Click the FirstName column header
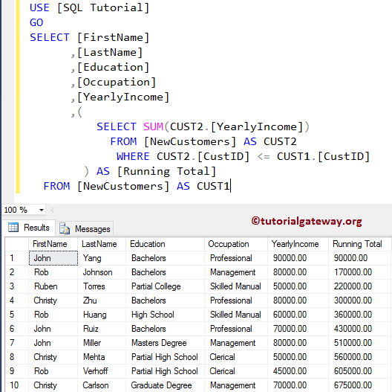The width and height of the screenshot is (392, 392). (x=53, y=244)
